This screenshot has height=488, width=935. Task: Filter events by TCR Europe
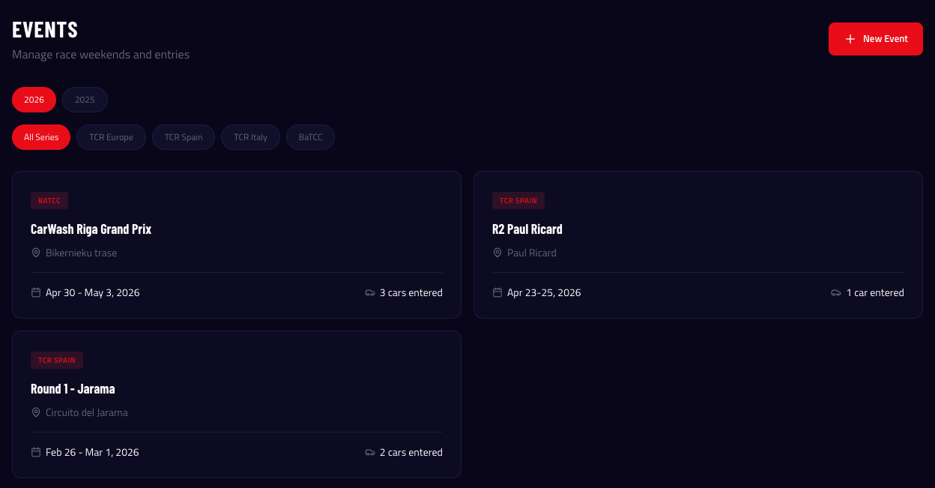(x=111, y=137)
